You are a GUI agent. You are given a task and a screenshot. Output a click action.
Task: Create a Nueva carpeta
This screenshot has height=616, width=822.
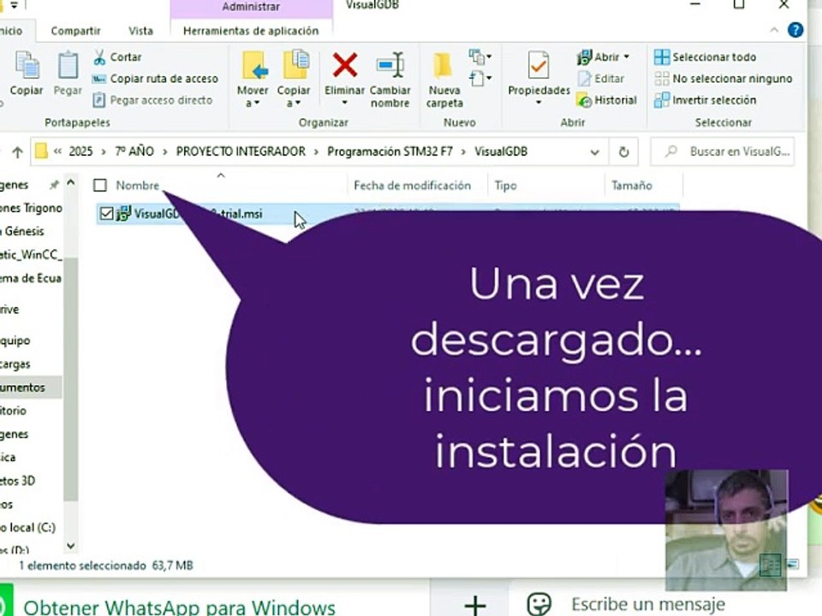pos(444,79)
